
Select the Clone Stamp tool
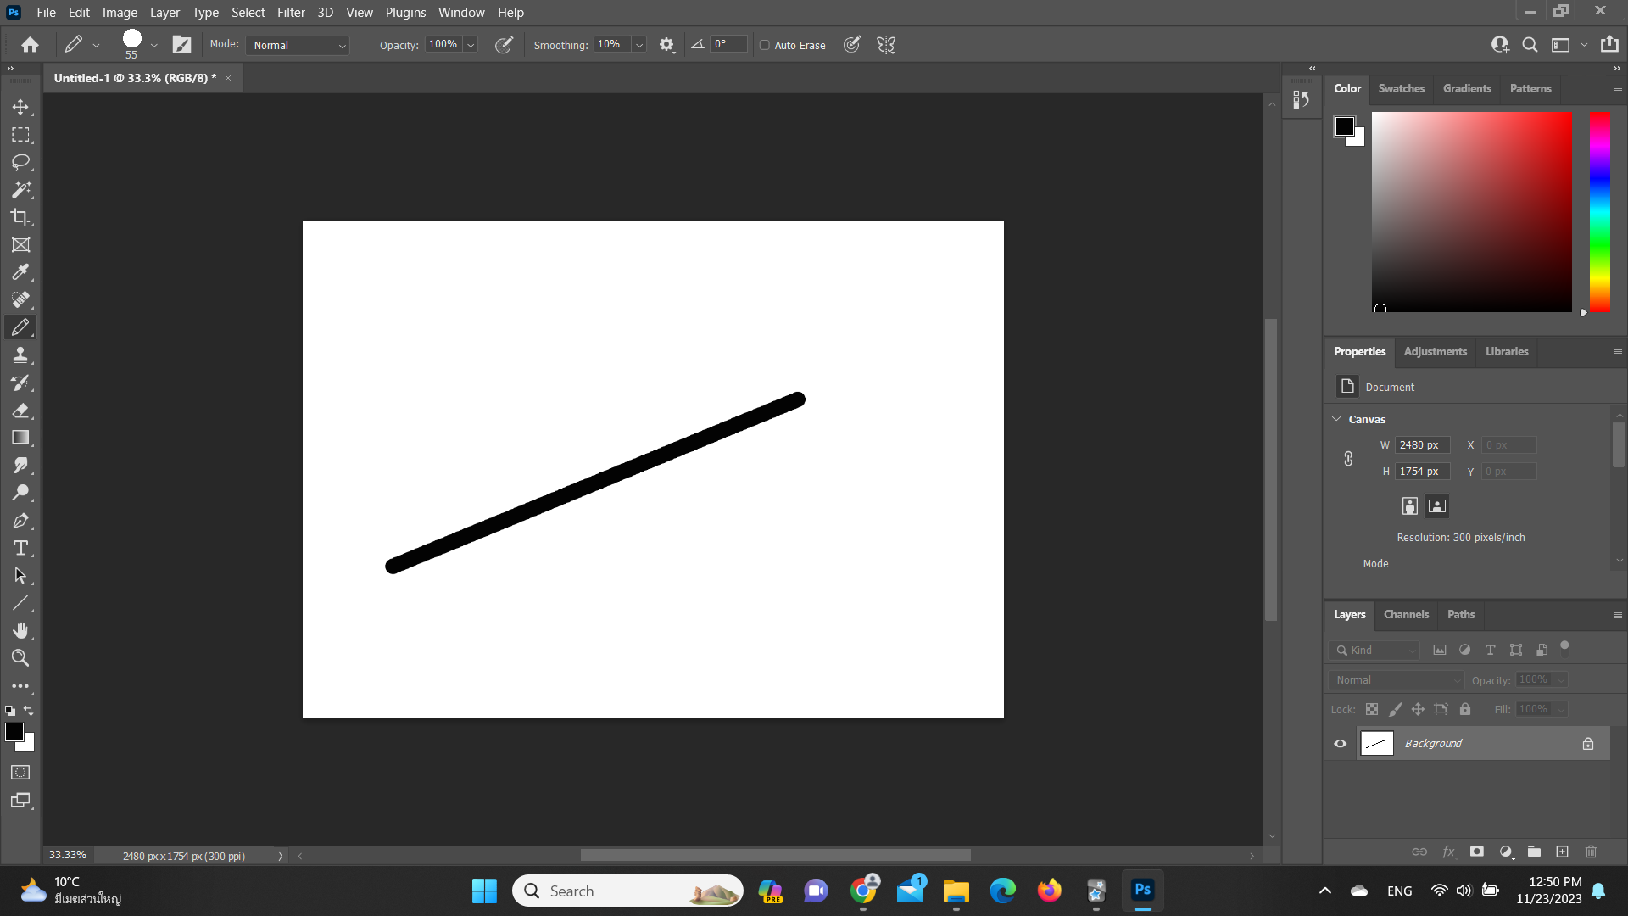(20, 355)
